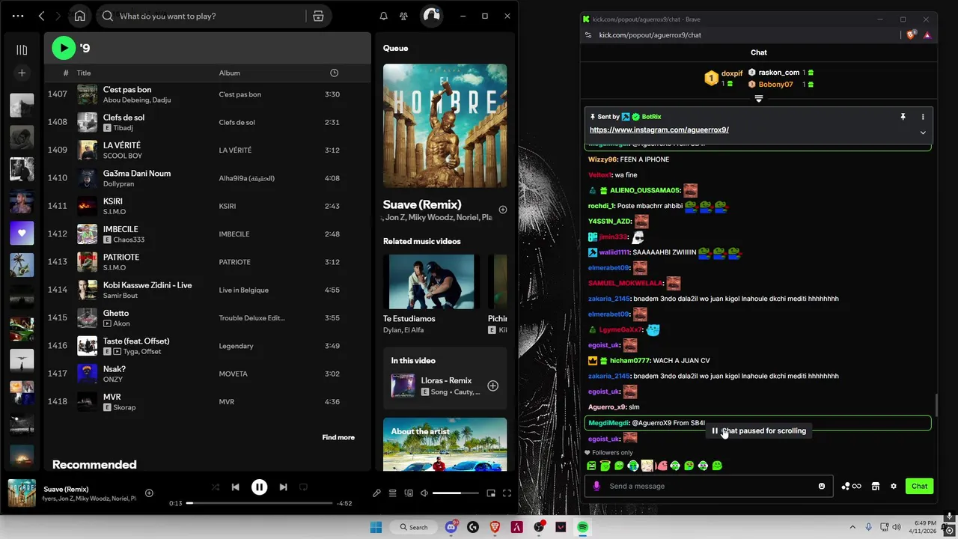958x539 pixels.
Task: Go to previous track in Spotify
Action: [x=235, y=487]
